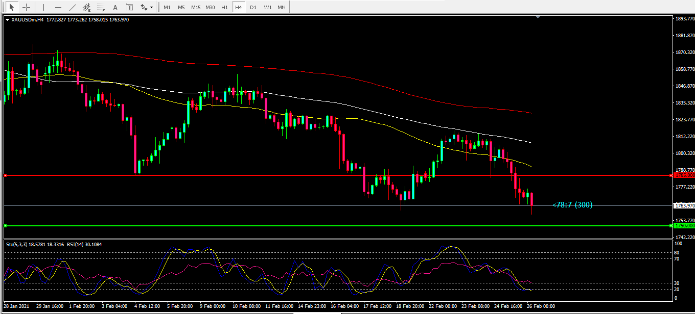This screenshot has height=314, width=695.
Task: Select the arrow cursor tool
Action: point(11,7)
